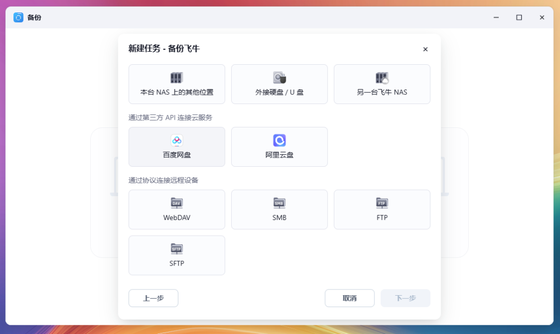Select the external disk / U 盘 card
The image size is (560, 334).
[279, 84]
